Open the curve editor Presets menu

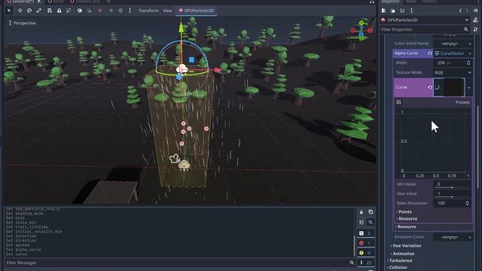[x=462, y=102]
